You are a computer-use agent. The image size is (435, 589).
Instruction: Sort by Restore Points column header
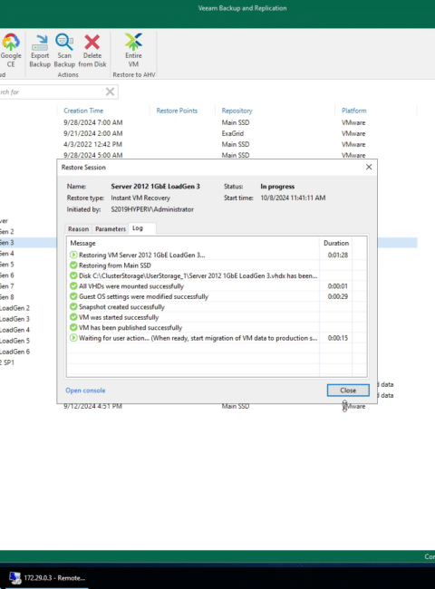coord(177,111)
